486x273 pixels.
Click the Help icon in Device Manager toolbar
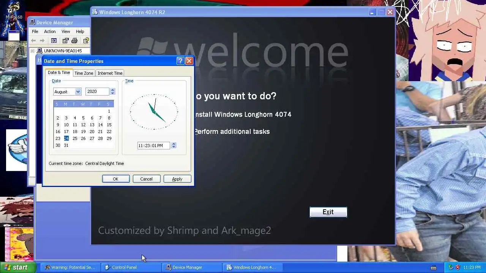[86, 41]
